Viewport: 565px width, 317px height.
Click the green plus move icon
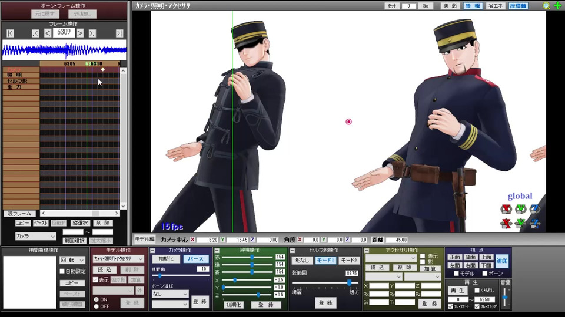point(557,6)
